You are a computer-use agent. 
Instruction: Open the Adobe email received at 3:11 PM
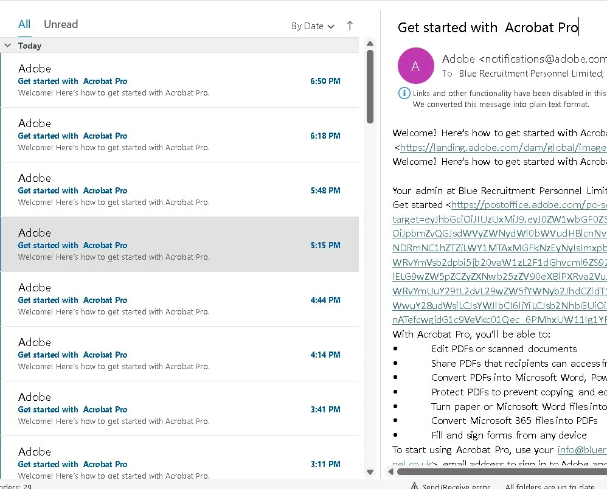[179, 458]
